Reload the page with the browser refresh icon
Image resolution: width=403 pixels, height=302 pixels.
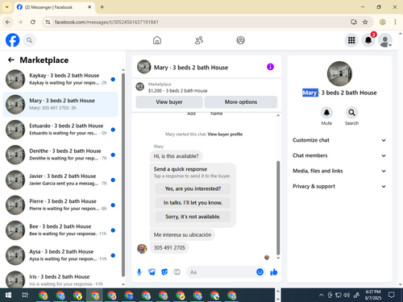[x=33, y=22]
